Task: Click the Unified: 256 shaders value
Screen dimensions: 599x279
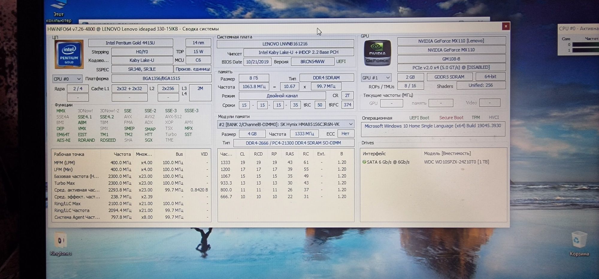Action: tap(481, 85)
